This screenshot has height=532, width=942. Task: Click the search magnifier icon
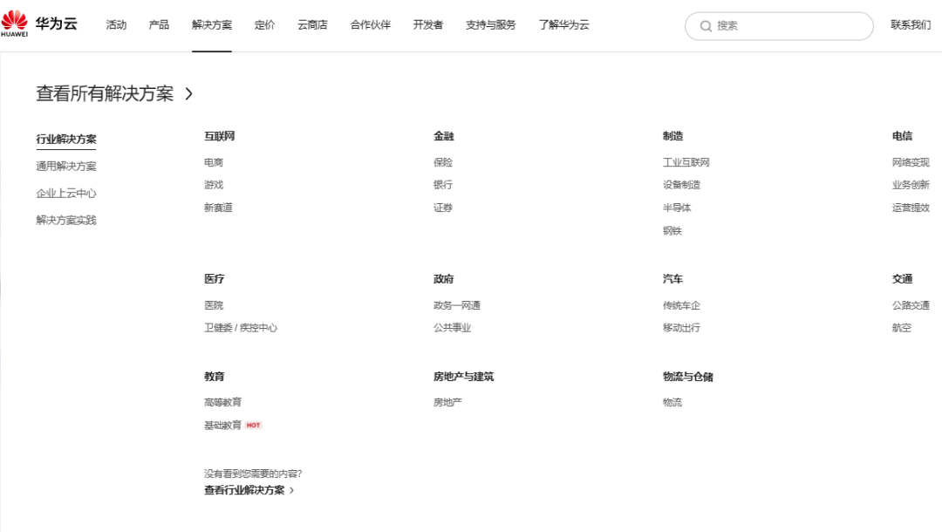coord(706,26)
